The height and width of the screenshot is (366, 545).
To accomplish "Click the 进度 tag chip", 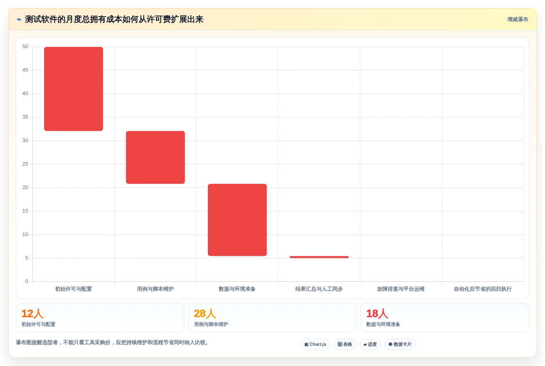I will pos(370,344).
